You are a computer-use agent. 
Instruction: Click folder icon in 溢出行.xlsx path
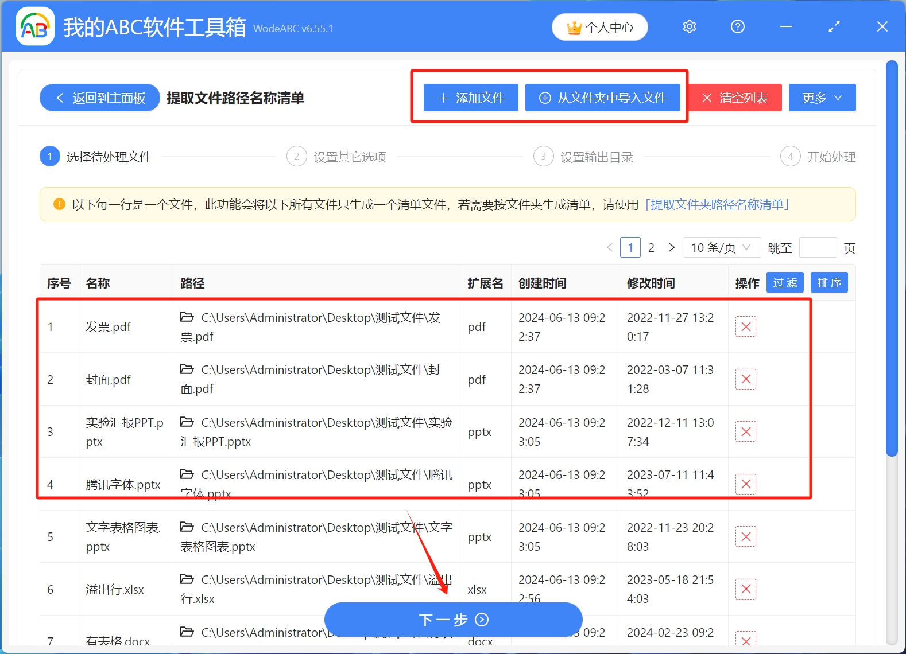pos(187,579)
